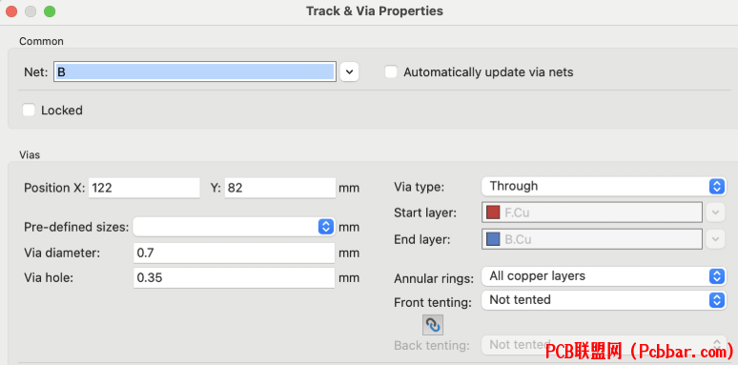
Task: Click the Position Y field
Action: [280, 188]
